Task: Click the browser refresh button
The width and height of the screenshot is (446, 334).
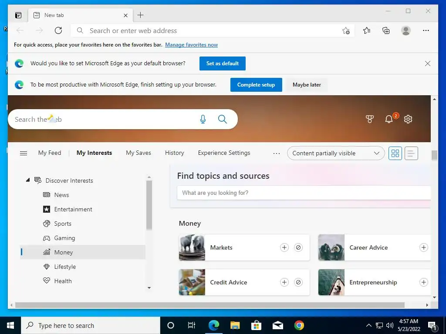Action: (58, 30)
